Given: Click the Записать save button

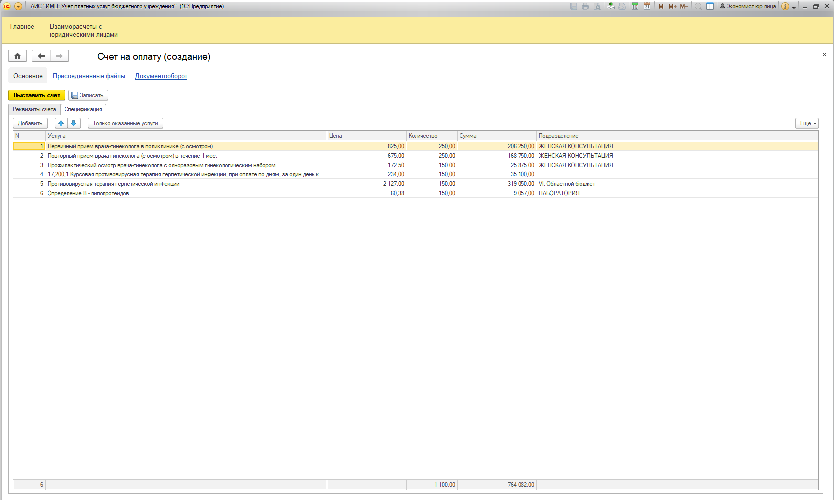Looking at the screenshot, I should (x=88, y=95).
